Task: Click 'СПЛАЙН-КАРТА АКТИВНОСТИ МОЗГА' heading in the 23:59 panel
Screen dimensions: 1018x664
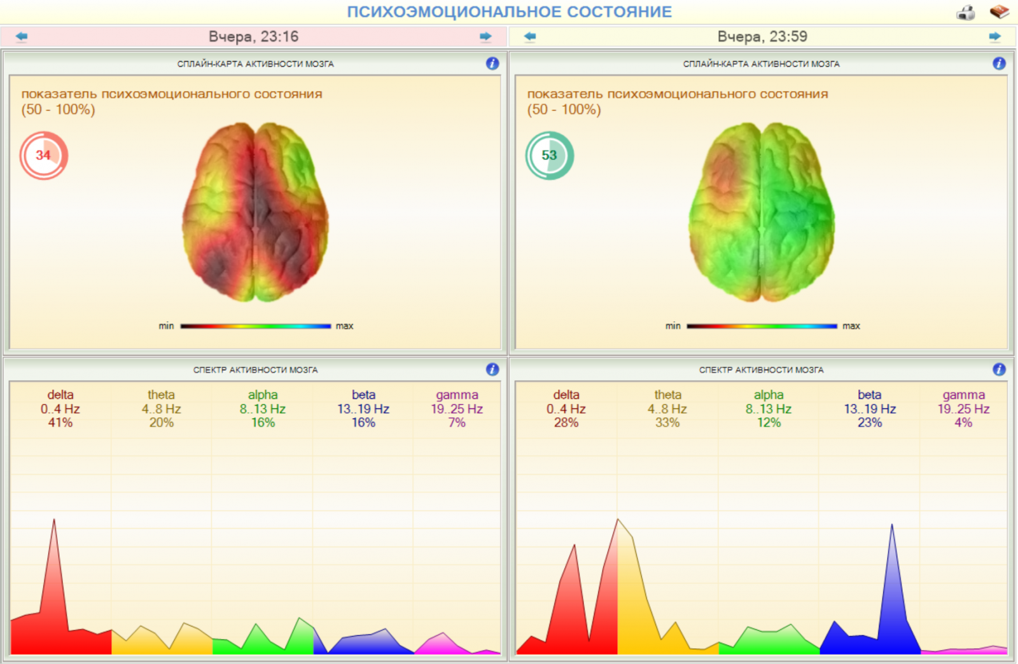Action: [x=762, y=64]
